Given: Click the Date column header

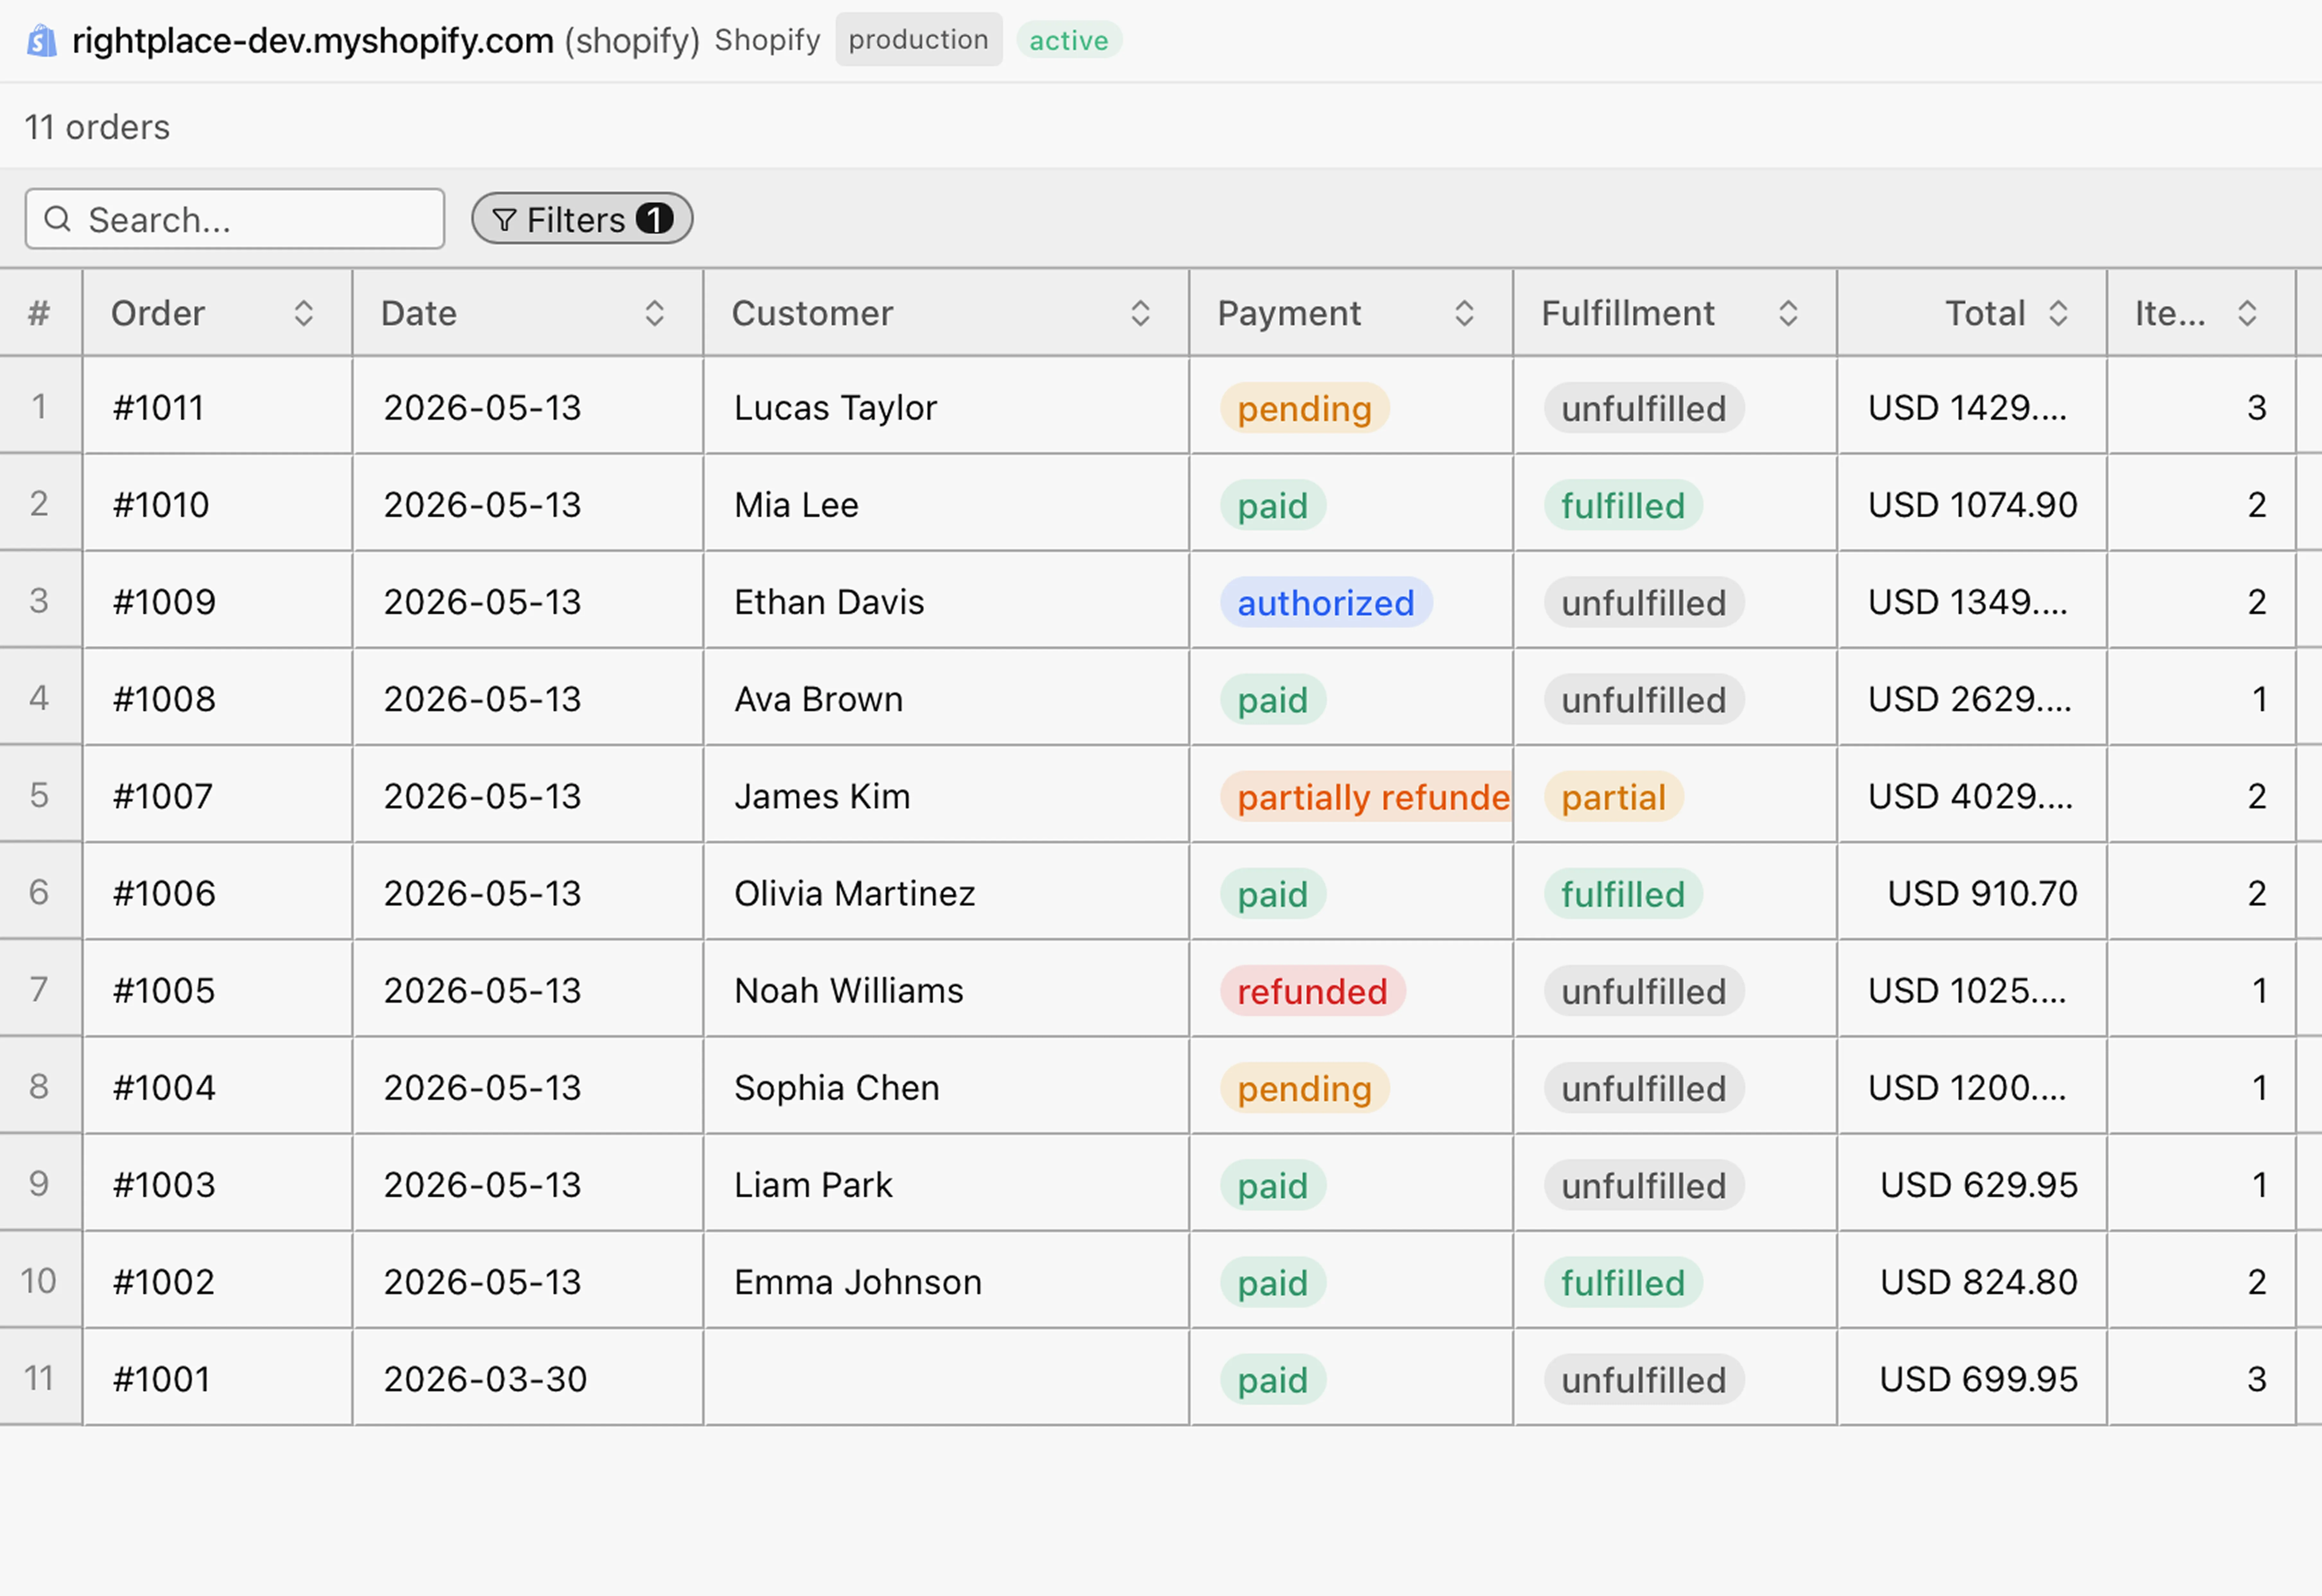Looking at the screenshot, I should point(528,313).
